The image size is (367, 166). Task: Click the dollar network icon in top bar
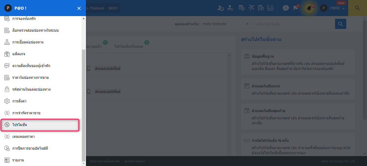251,8
